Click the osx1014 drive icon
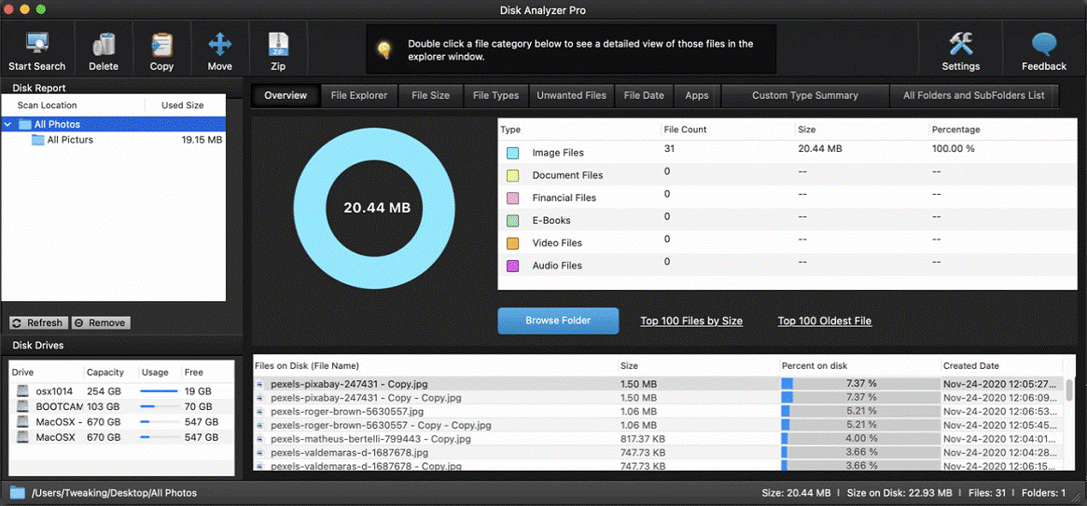The image size is (1087, 506). pyautogui.click(x=23, y=391)
